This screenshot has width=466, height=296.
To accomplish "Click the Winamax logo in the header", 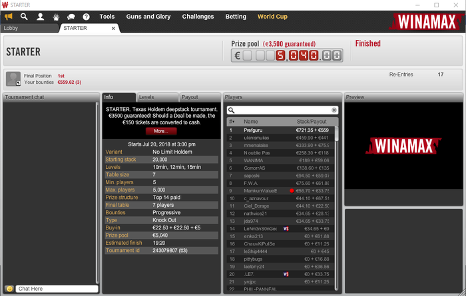I will click(x=425, y=21).
